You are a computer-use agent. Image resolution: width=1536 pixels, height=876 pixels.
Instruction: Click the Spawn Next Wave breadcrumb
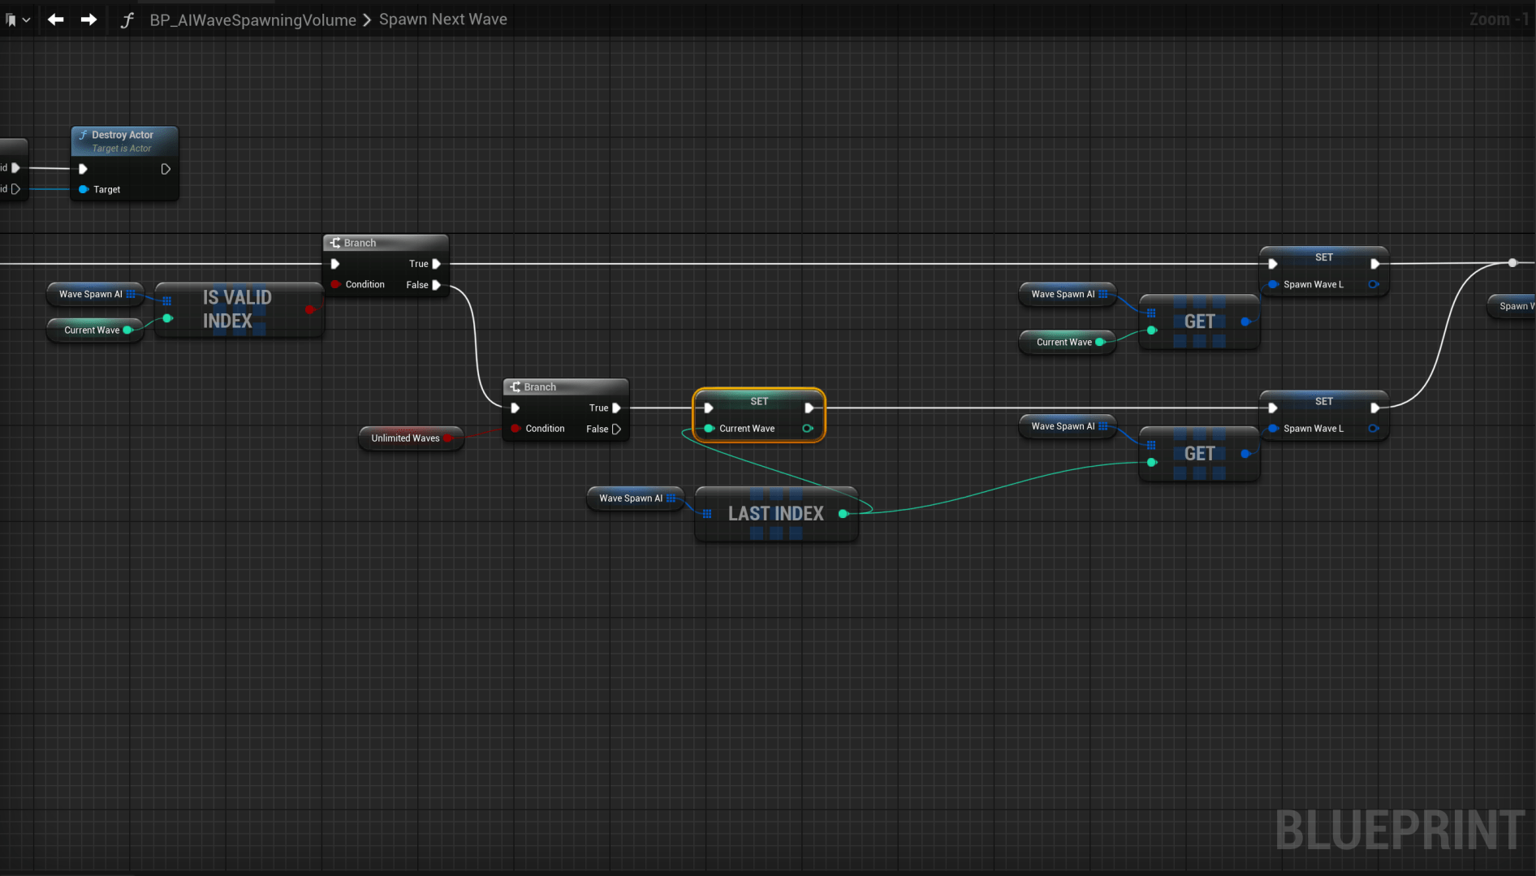click(442, 19)
